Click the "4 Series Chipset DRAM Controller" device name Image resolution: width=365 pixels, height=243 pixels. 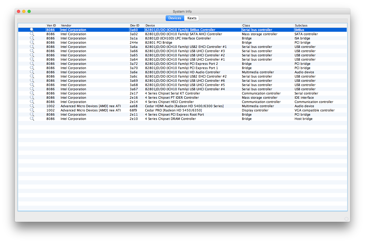click(170, 119)
